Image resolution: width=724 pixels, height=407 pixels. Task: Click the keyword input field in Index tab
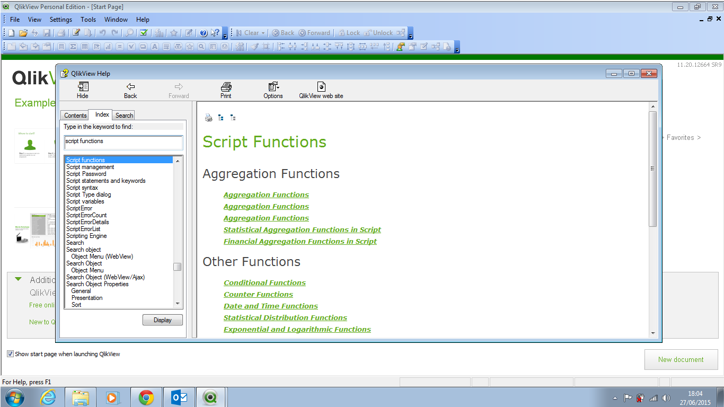tap(123, 143)
